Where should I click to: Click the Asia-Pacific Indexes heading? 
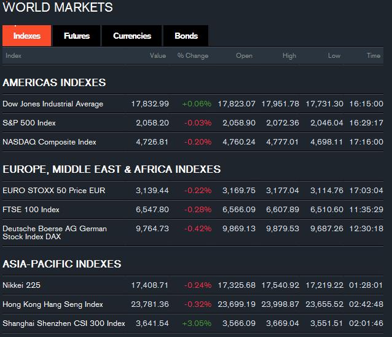[62, 264]
